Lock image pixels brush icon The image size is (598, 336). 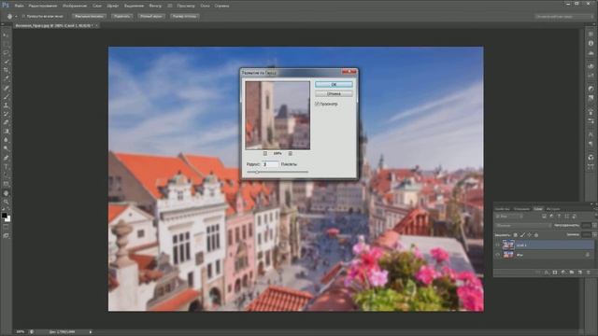pyautogui.click(x=522, y=235)
